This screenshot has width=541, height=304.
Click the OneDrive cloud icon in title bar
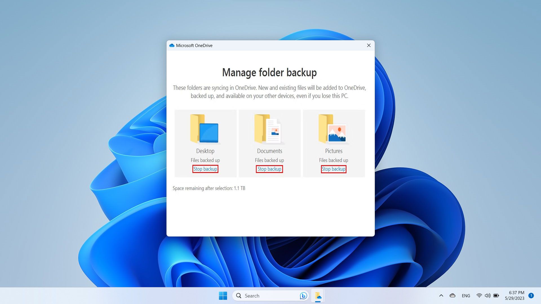tap(172, 45)
